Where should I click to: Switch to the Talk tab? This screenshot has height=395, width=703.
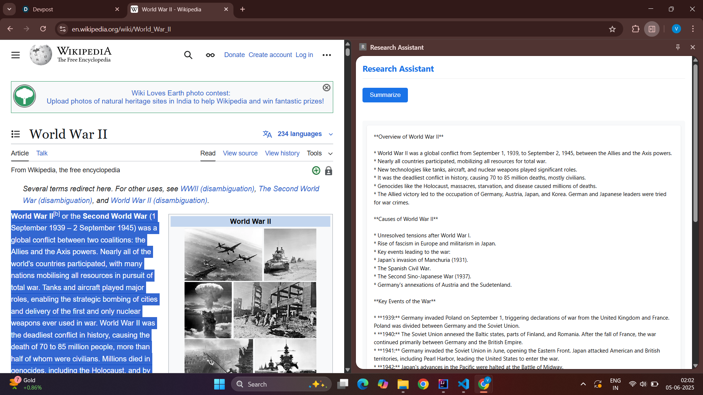(42, 153)
